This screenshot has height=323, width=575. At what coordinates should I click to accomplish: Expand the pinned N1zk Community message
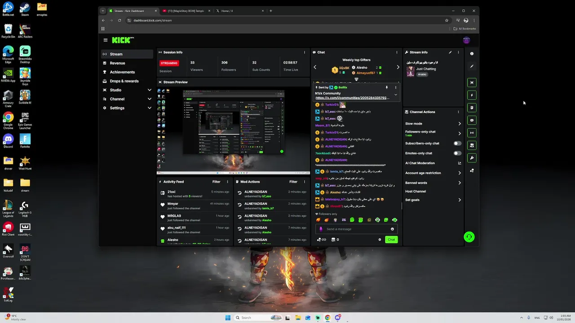[396, 95]
